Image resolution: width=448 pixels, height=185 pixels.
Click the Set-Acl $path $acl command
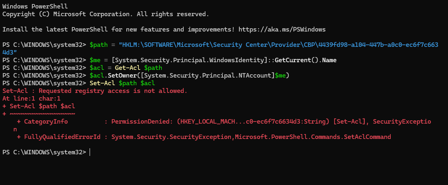(x=122, y=84)
